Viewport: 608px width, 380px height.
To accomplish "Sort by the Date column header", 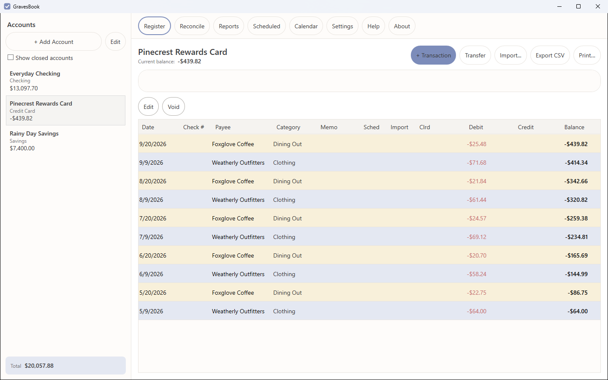I will 148,127.
